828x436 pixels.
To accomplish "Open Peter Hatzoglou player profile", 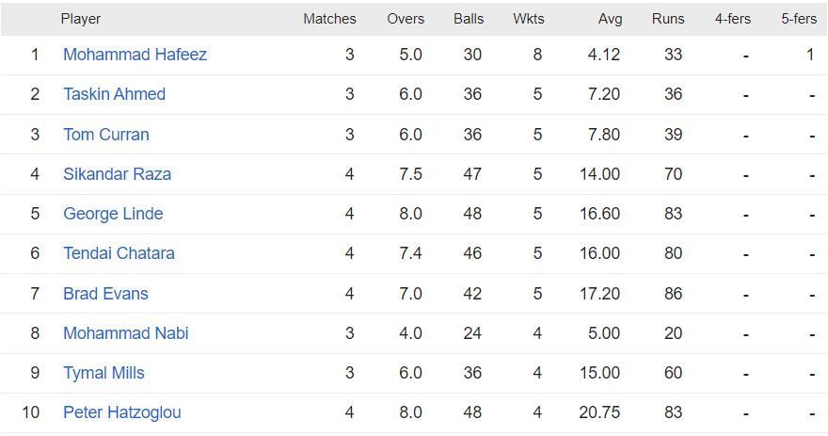I will pos(121,412).
